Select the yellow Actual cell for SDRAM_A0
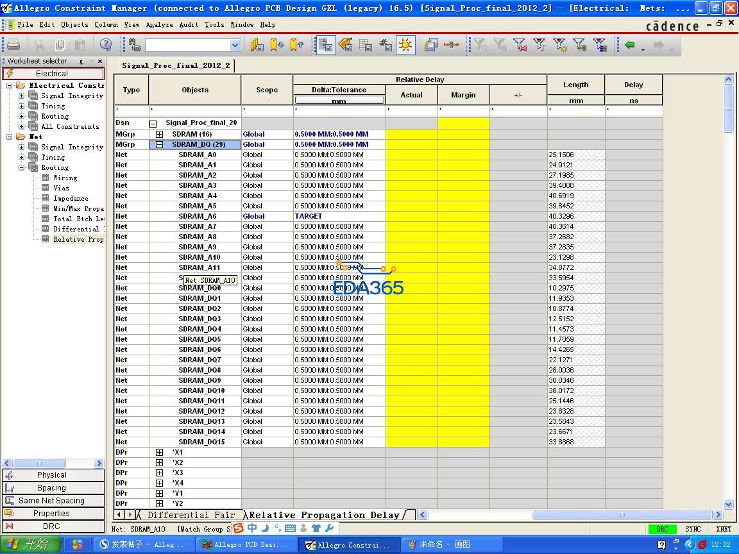 click(411, 155)
